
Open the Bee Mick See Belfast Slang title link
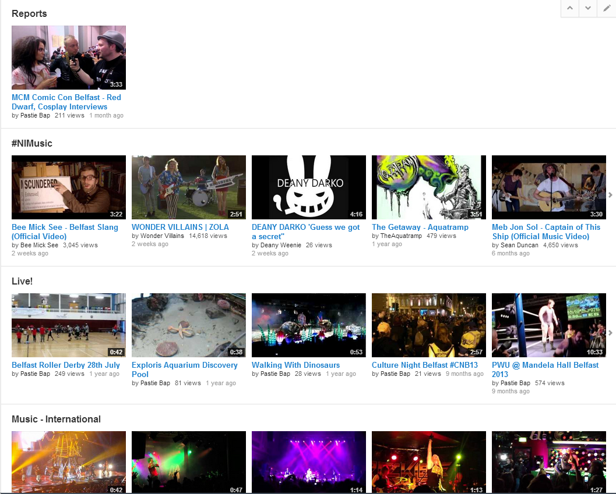pyautogui.click(x=65, y=232)
